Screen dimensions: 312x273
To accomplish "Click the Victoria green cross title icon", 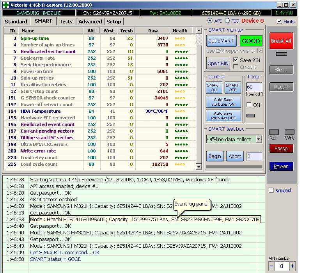I will [5, 5].
